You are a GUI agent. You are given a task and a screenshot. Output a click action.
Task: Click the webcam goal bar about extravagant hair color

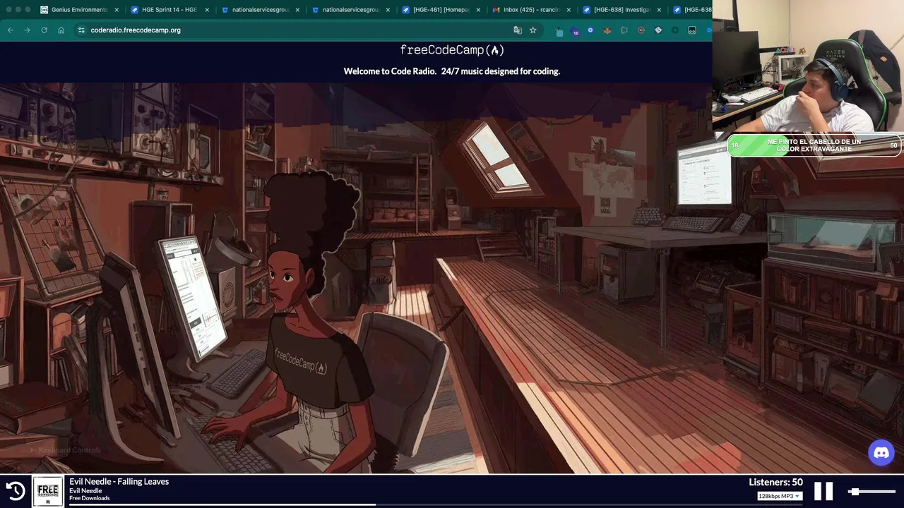click(814, 145)
